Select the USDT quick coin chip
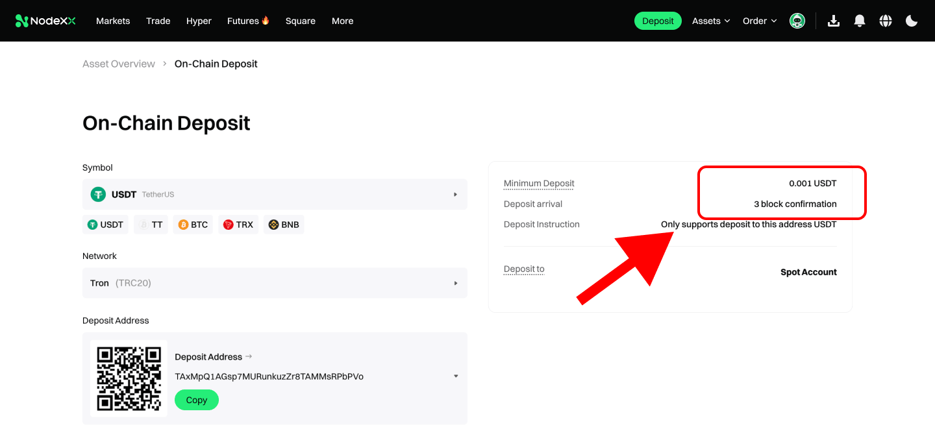 click(x=105, y=225)
